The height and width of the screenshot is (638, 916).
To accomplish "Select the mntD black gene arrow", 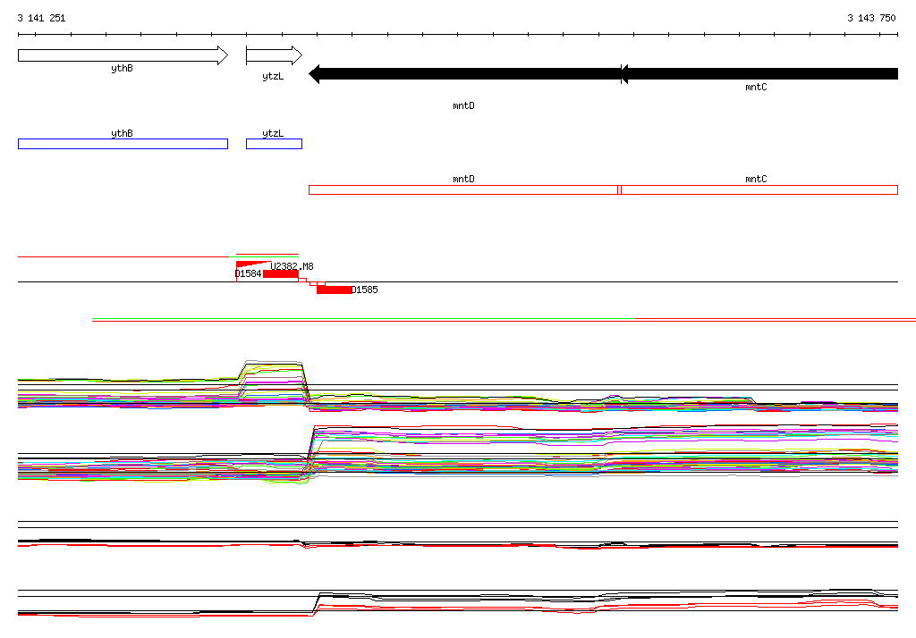I will [464, 74].
